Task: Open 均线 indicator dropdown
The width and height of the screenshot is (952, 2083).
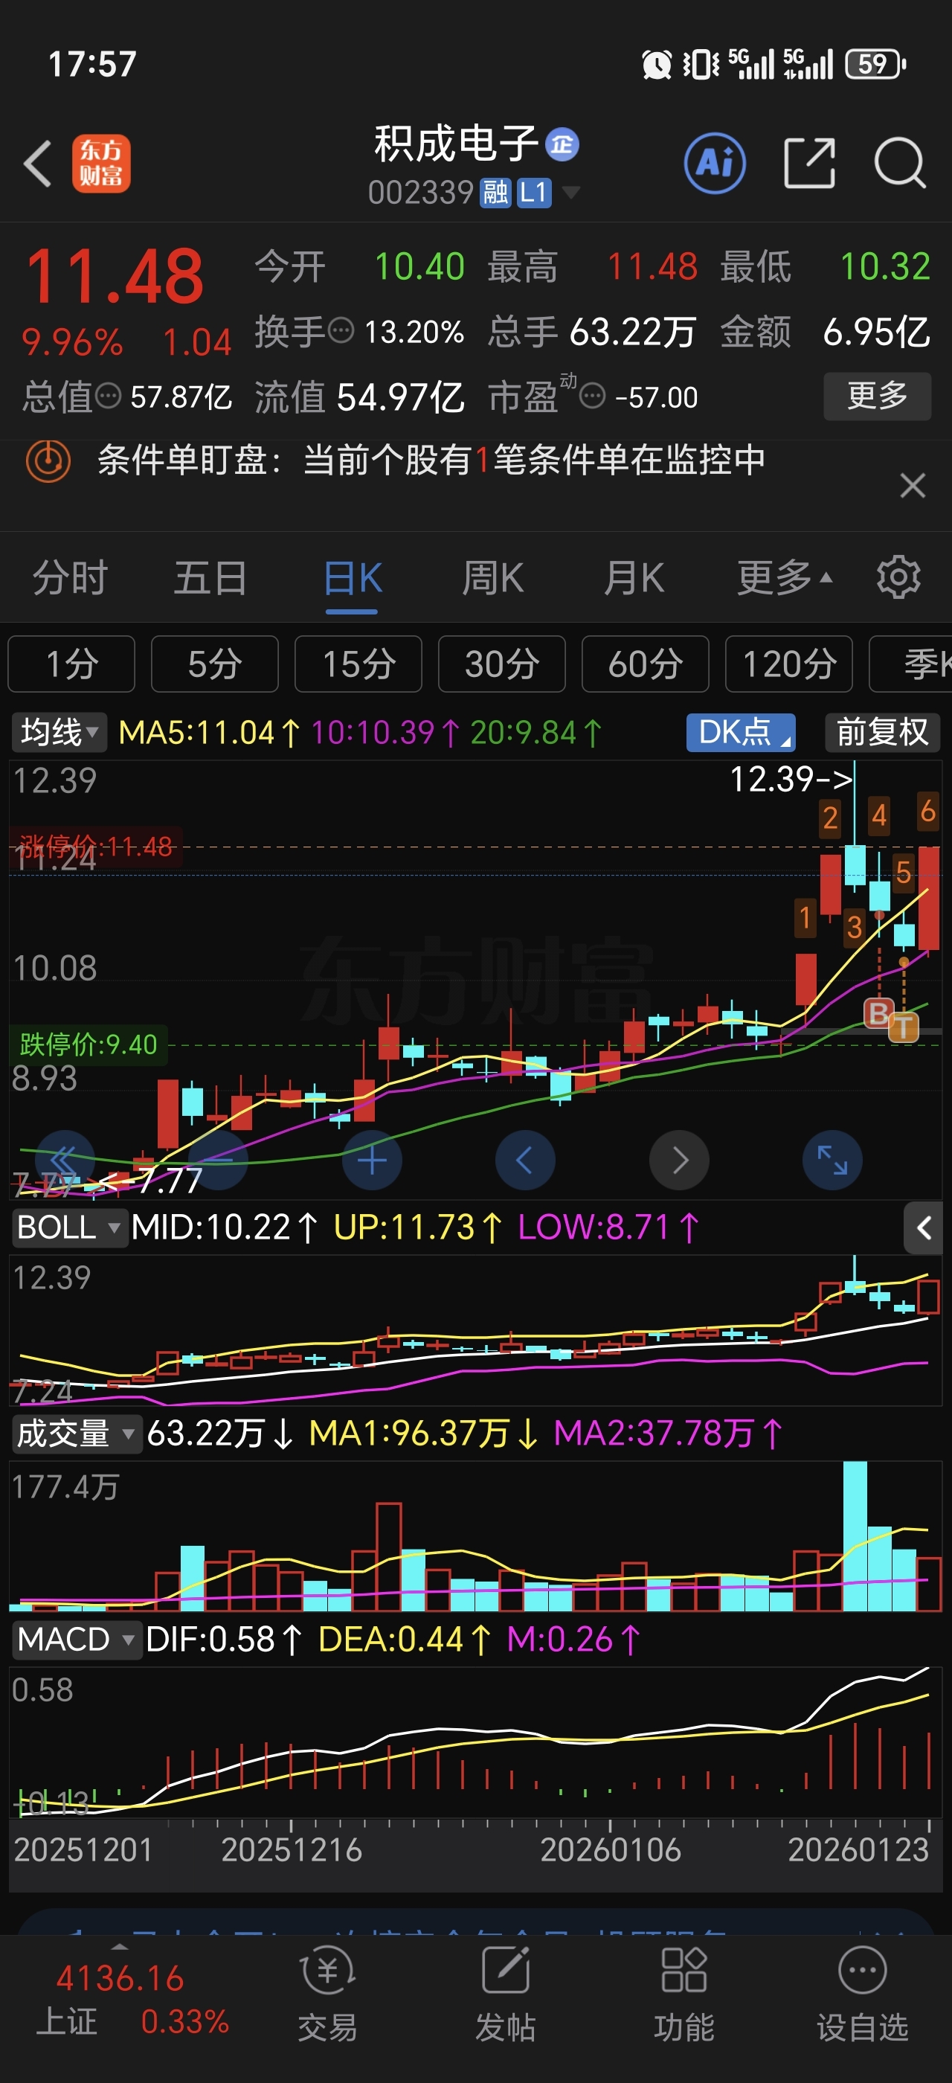Action: (x=58, y=733)
